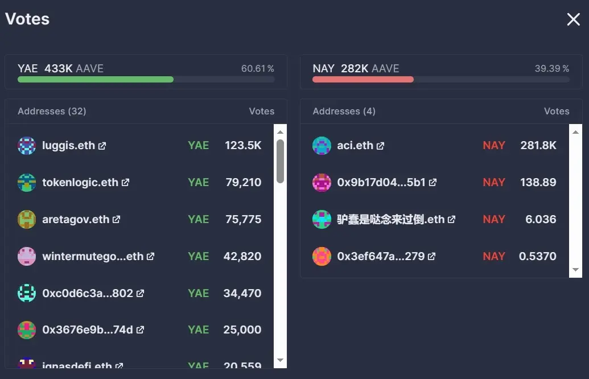Close the Votes modal
589x379 pixels.
pyautogui.click(x=573, y=19)
